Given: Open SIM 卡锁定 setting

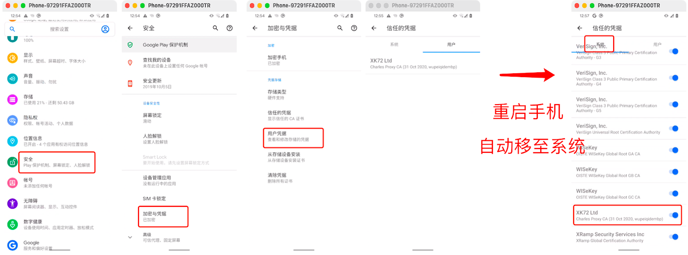Looking at the screenshot, I should (x=179, y=199).
